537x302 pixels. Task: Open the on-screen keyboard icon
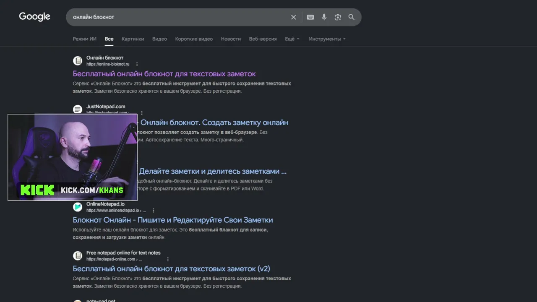310,17
